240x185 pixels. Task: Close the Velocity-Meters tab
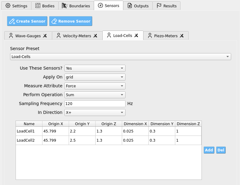[x=95, y=36]
